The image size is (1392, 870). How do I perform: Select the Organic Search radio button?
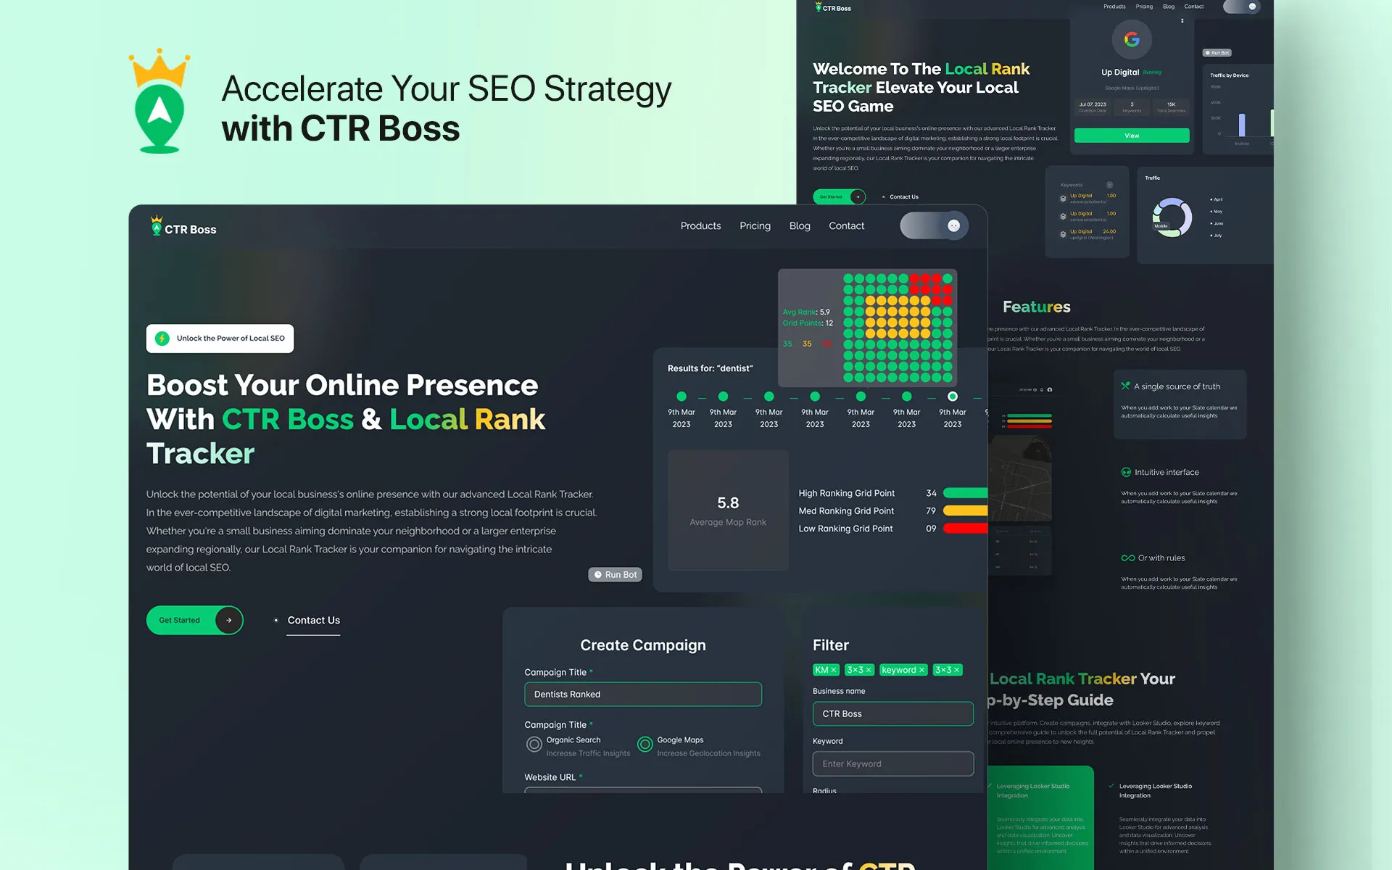[x=534, y=745]
